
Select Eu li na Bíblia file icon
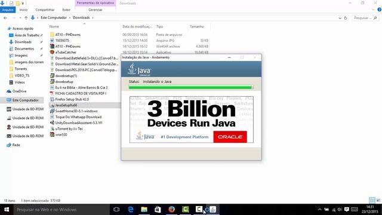coord(52,88)
